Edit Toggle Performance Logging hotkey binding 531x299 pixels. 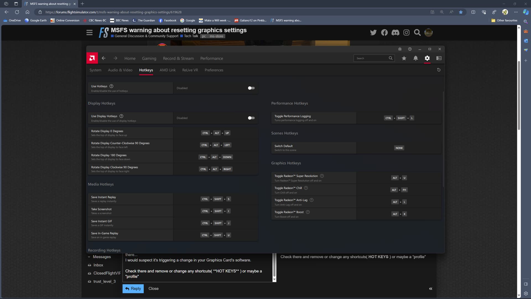point(399,118)
